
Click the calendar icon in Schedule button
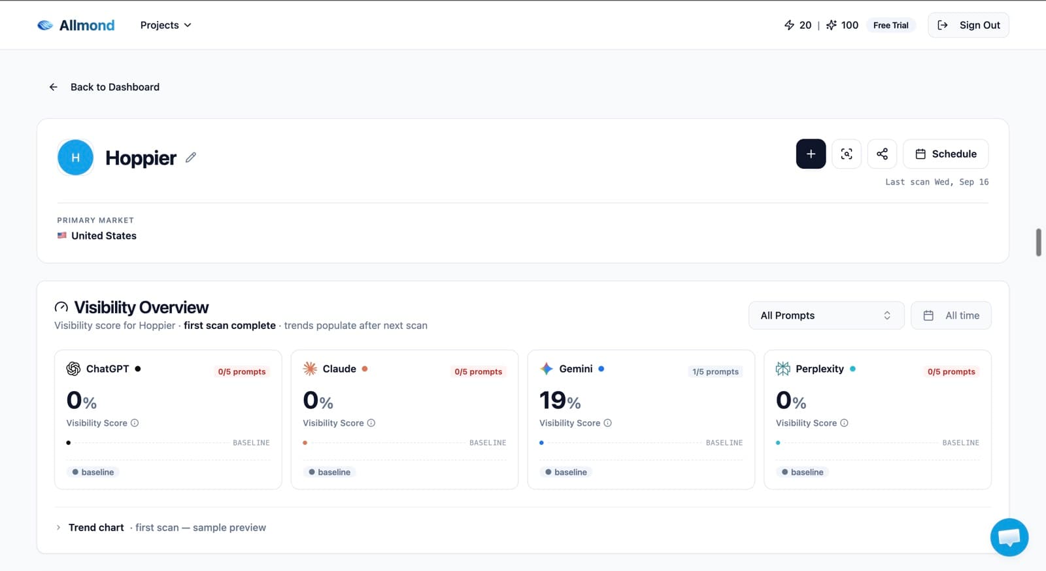[920, 154]
